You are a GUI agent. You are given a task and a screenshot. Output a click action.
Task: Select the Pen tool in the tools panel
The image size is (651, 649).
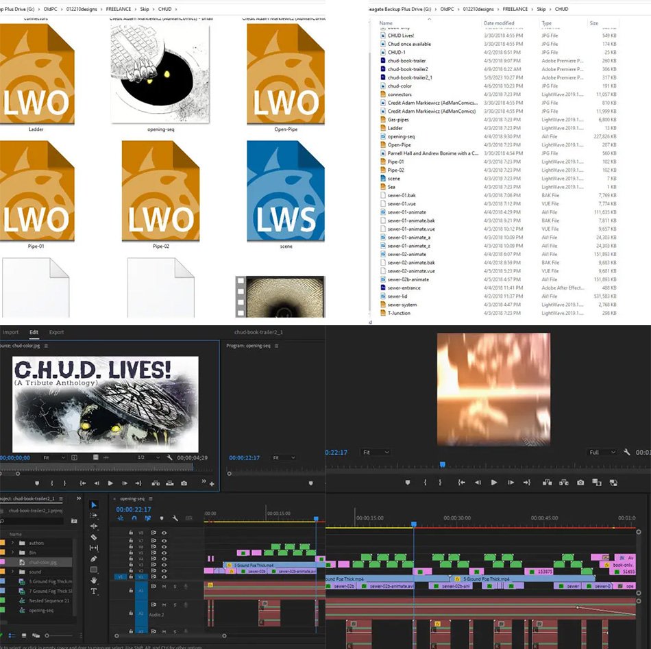(94, 559)
